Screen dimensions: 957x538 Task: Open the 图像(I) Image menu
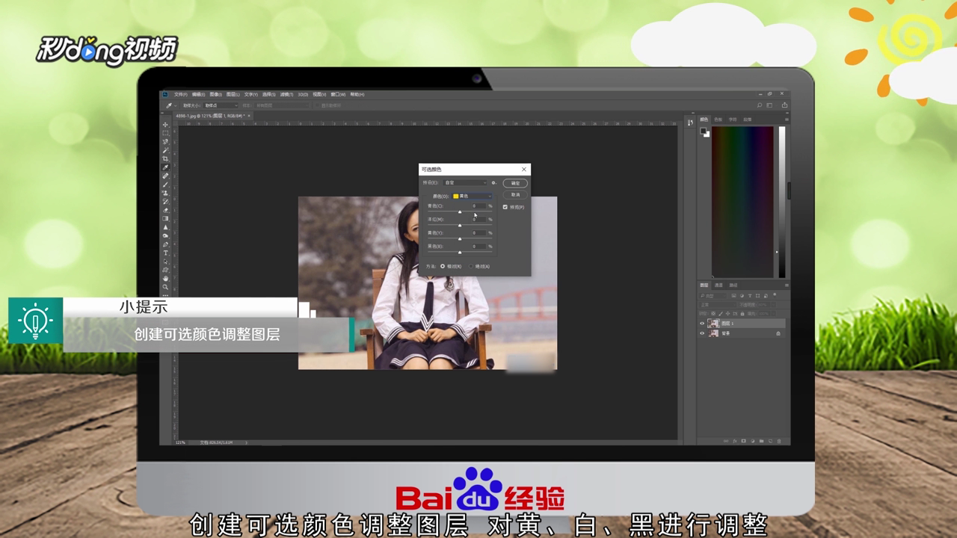click(x=215, y=94)
